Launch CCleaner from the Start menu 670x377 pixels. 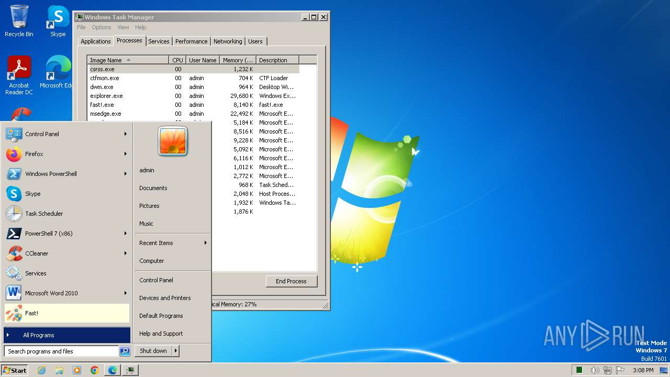(x=66, y=253)
